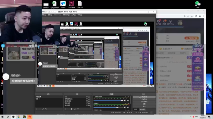The image size is (213, 119).
Task: Mute the first mixer audio channel
Action: click(x=125, y=100)
